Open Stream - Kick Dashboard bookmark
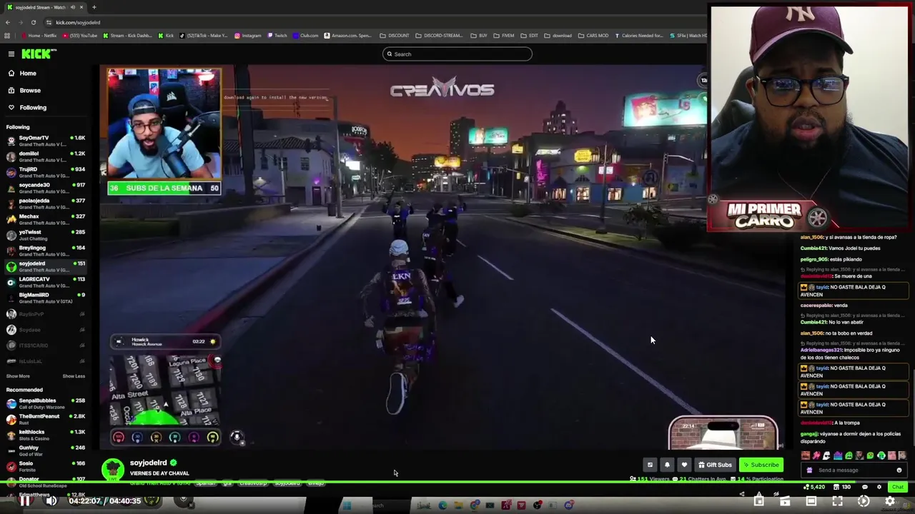Viewport: 915px width, 514px height. (x=127, y=36)
